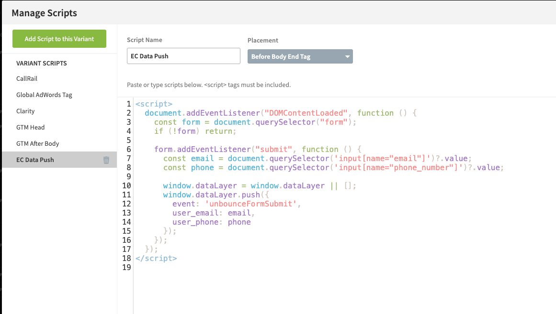The image size is (556, 314).
Task: Focus the Script Name input field
Action: pos(183,56)
